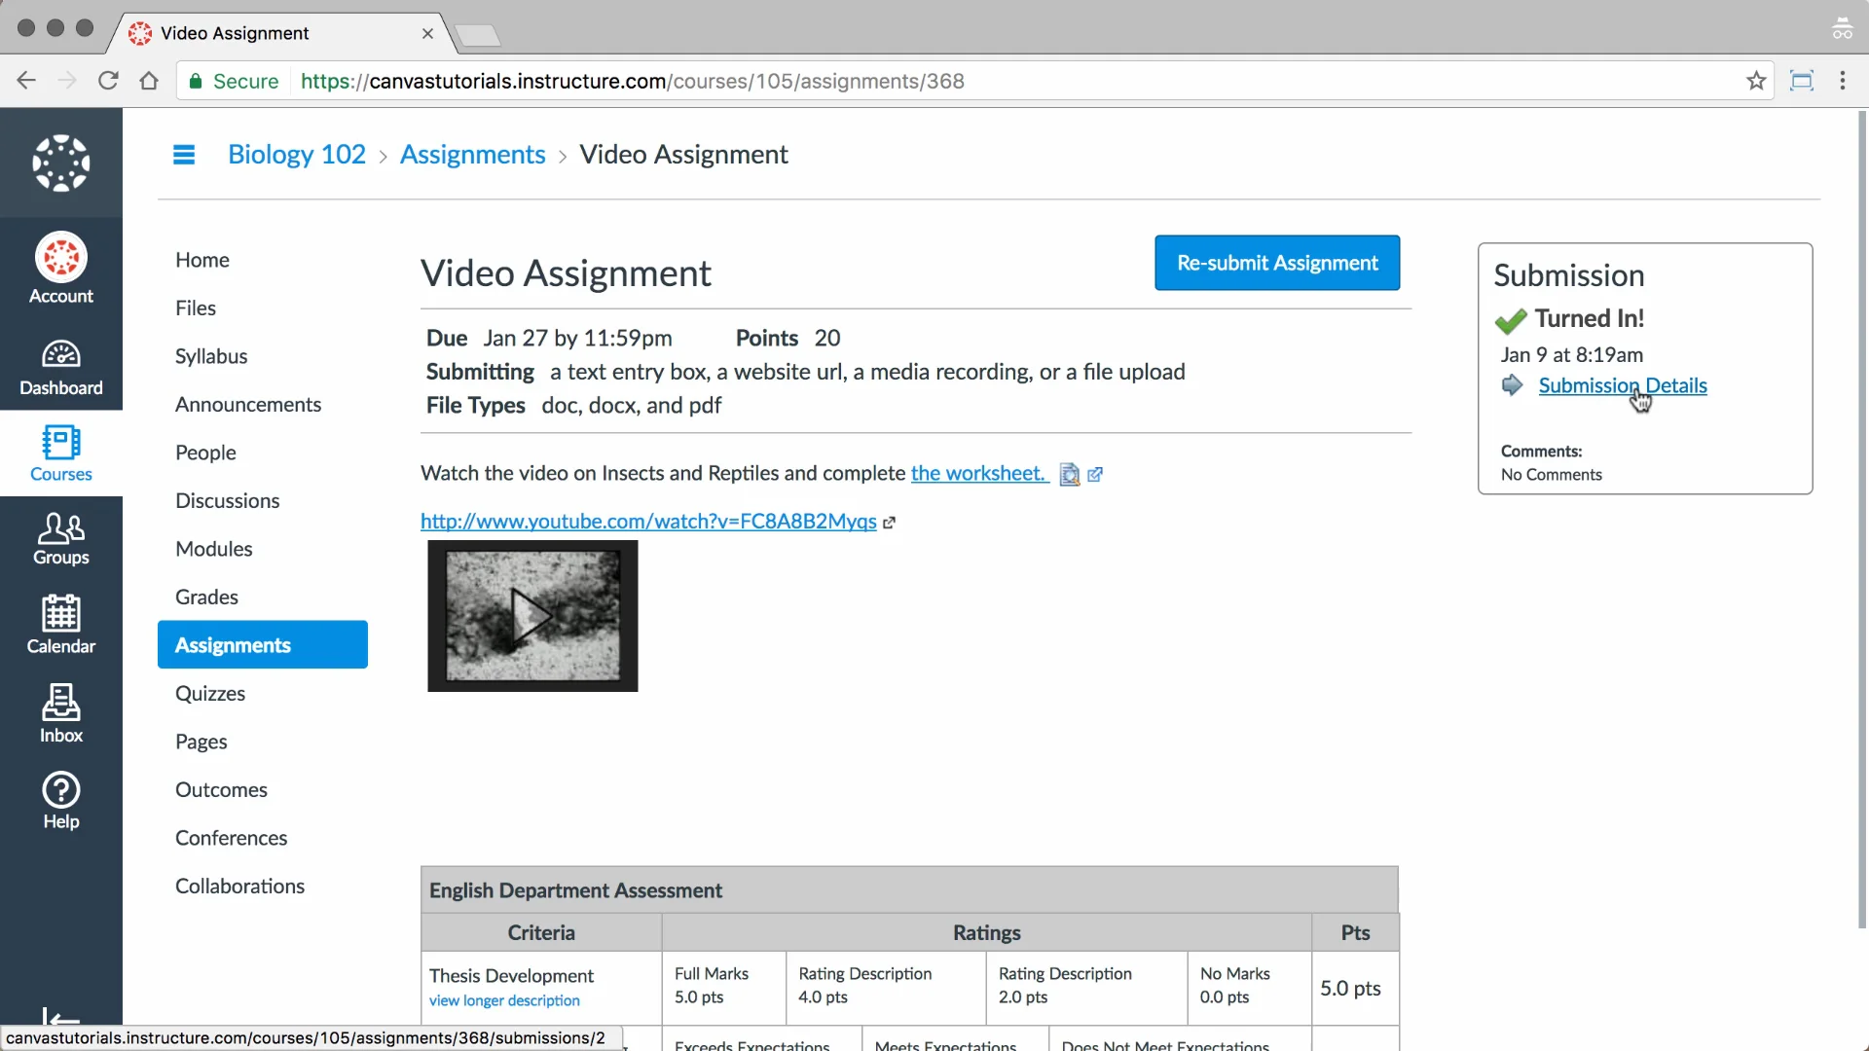This screenshot has height=1051, width=1869.
Task: Open the Submission Details link
Action: pos(1623,385)
